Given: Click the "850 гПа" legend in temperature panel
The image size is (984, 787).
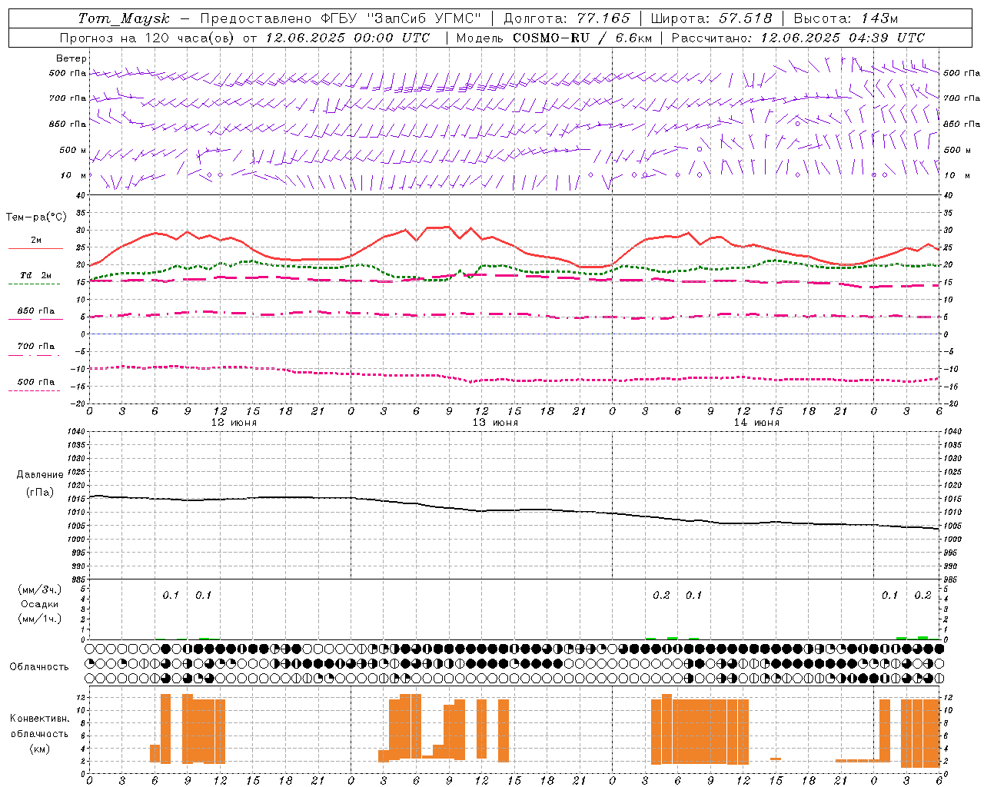Looking at the screenshot, I should click(36, 311).
